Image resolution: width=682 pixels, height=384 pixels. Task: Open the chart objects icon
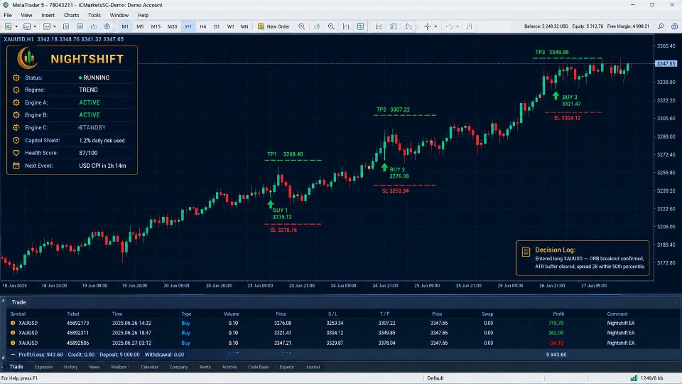(408, 26)
